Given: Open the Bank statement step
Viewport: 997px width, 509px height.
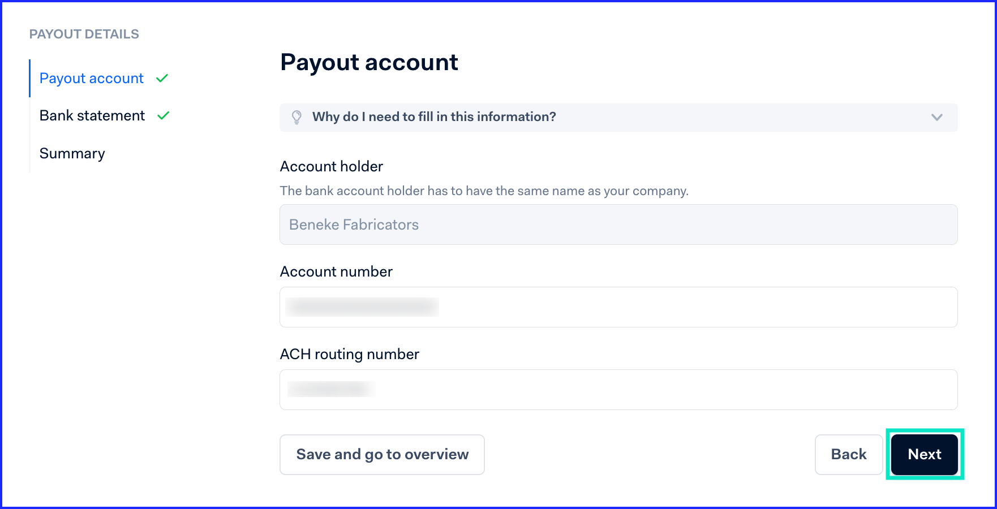Looking at the screenshot, I should (x=92, y=115).
